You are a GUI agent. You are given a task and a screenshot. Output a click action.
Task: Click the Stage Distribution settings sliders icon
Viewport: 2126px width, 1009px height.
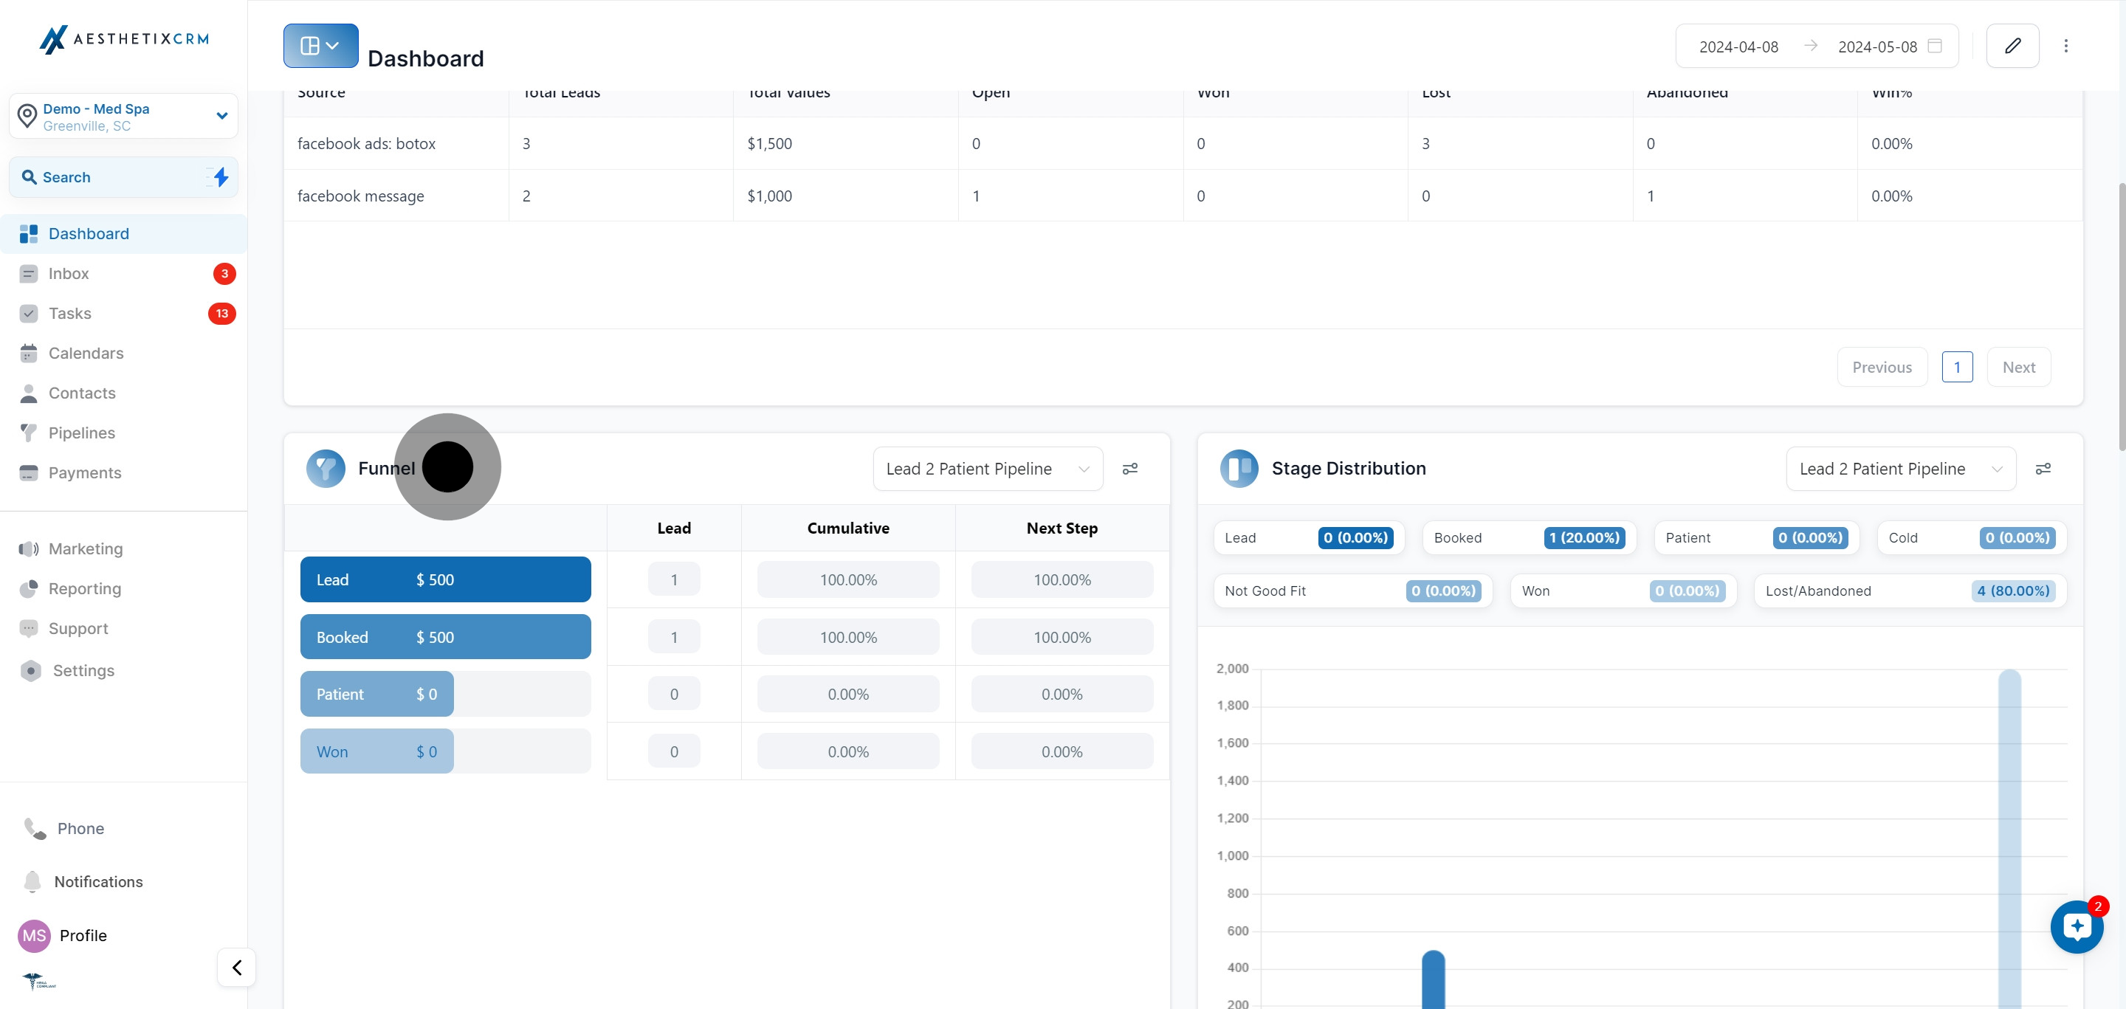click(x=2043, y=469)
